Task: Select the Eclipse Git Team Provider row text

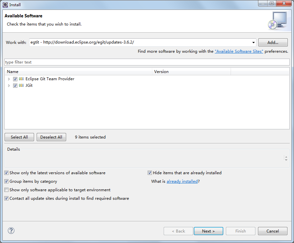Action: pyautogui.click(x=50, y=79)
